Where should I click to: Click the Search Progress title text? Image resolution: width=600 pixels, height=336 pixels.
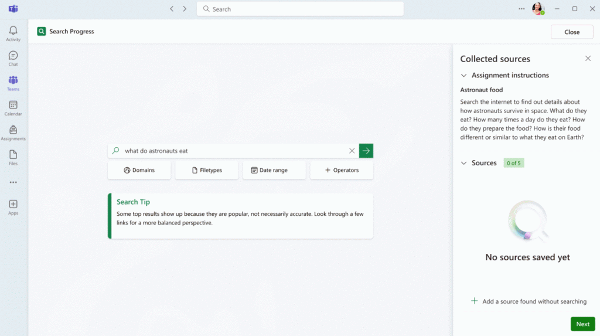(x=71, y=32)
